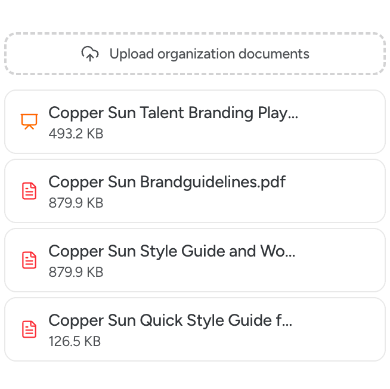Click the orange presentation file icon
Screen dimensions: 390x389
(x=29, y=122)
